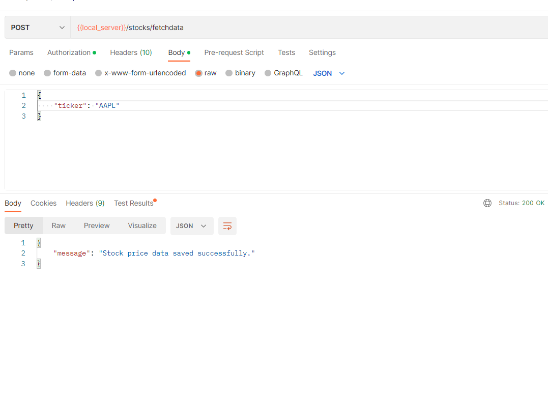Select the none body type radio
Image resolution: width=548 pixels, height=396 pixels.
13,73
